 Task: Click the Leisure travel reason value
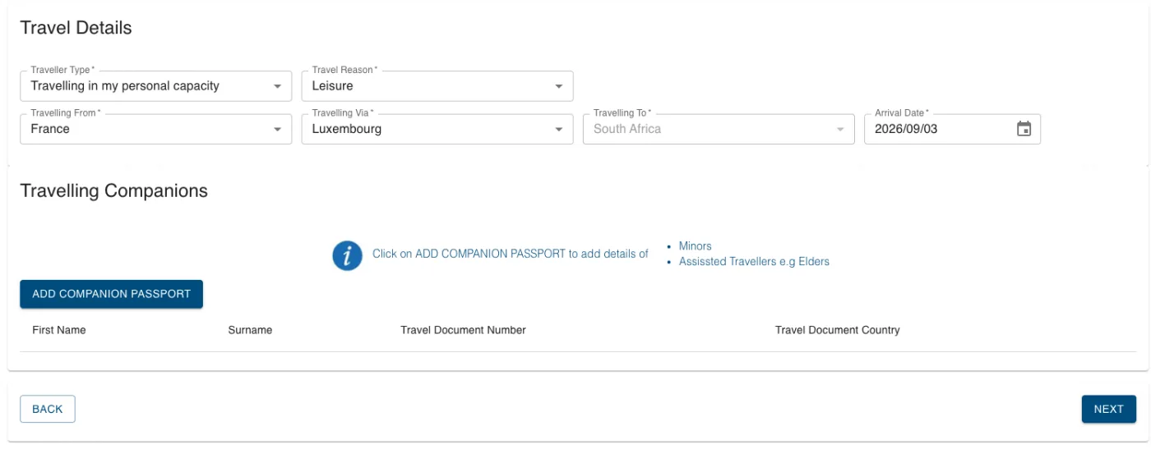pyautogui.click(x=332, y=85)
